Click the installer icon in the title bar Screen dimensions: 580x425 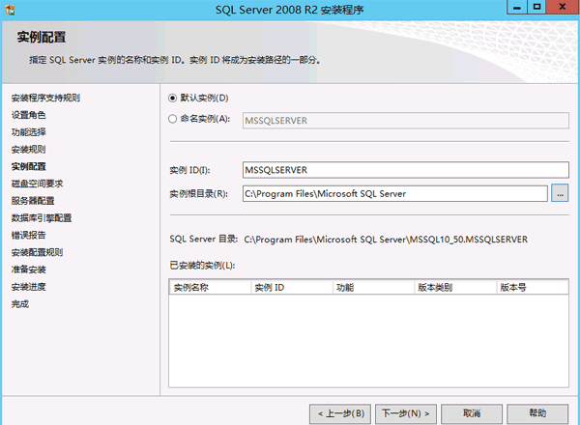(x=10, y=10)
